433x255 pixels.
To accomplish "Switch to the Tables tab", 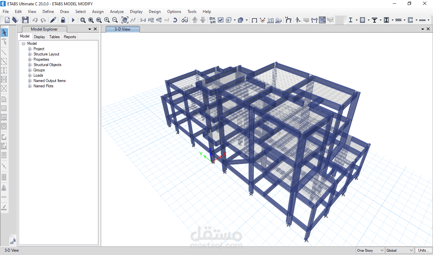I will click(x=54, y=37).
